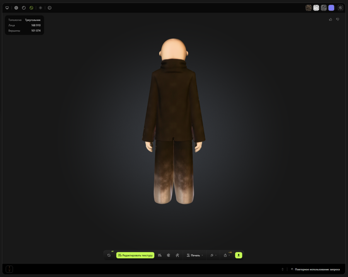
Task: Select the gray metallic texture map
Action: [324, 8]
